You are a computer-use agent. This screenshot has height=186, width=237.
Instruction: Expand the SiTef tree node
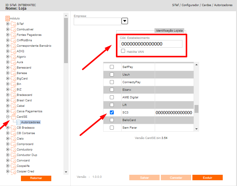(8, 24)
